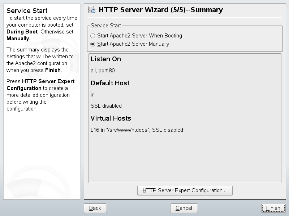Viewport: 289px width, 216px height.
Task: Click the "in" line under Default Host
Action: [x=92, y=95]
